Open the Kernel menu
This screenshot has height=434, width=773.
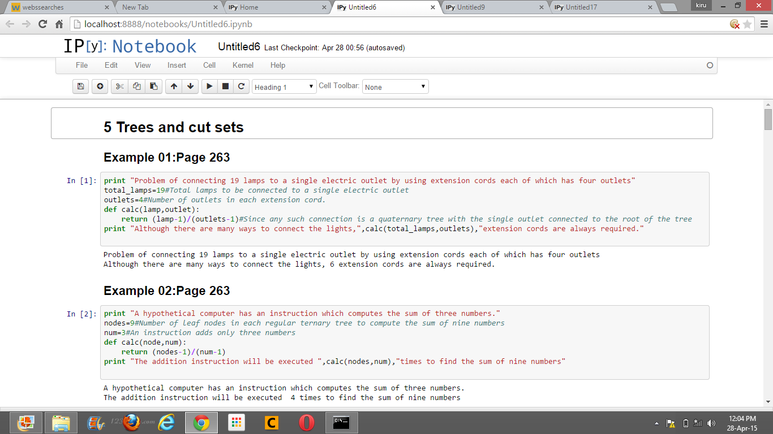point(243,65)
